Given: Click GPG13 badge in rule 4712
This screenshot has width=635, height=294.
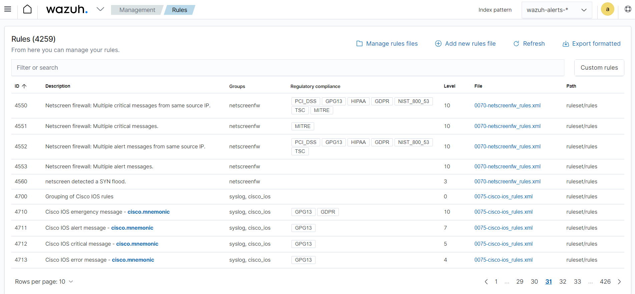Looking at the screenshot, I should click(303, 244).
